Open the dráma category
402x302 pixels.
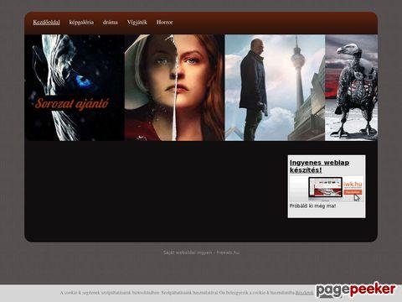[x=111, y=23]
